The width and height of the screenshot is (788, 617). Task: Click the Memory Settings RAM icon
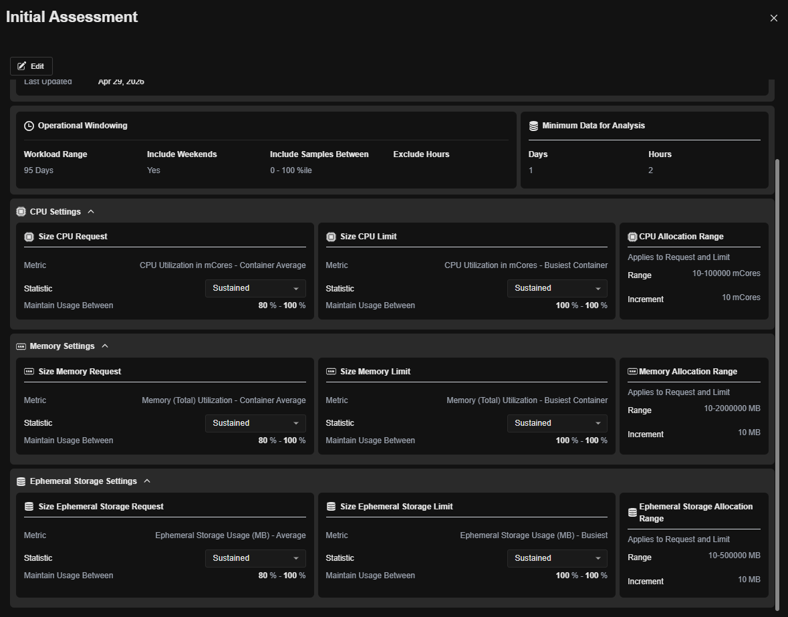coord(21,346)
